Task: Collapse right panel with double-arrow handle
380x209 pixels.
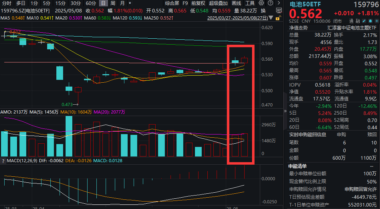Action: 285,111
